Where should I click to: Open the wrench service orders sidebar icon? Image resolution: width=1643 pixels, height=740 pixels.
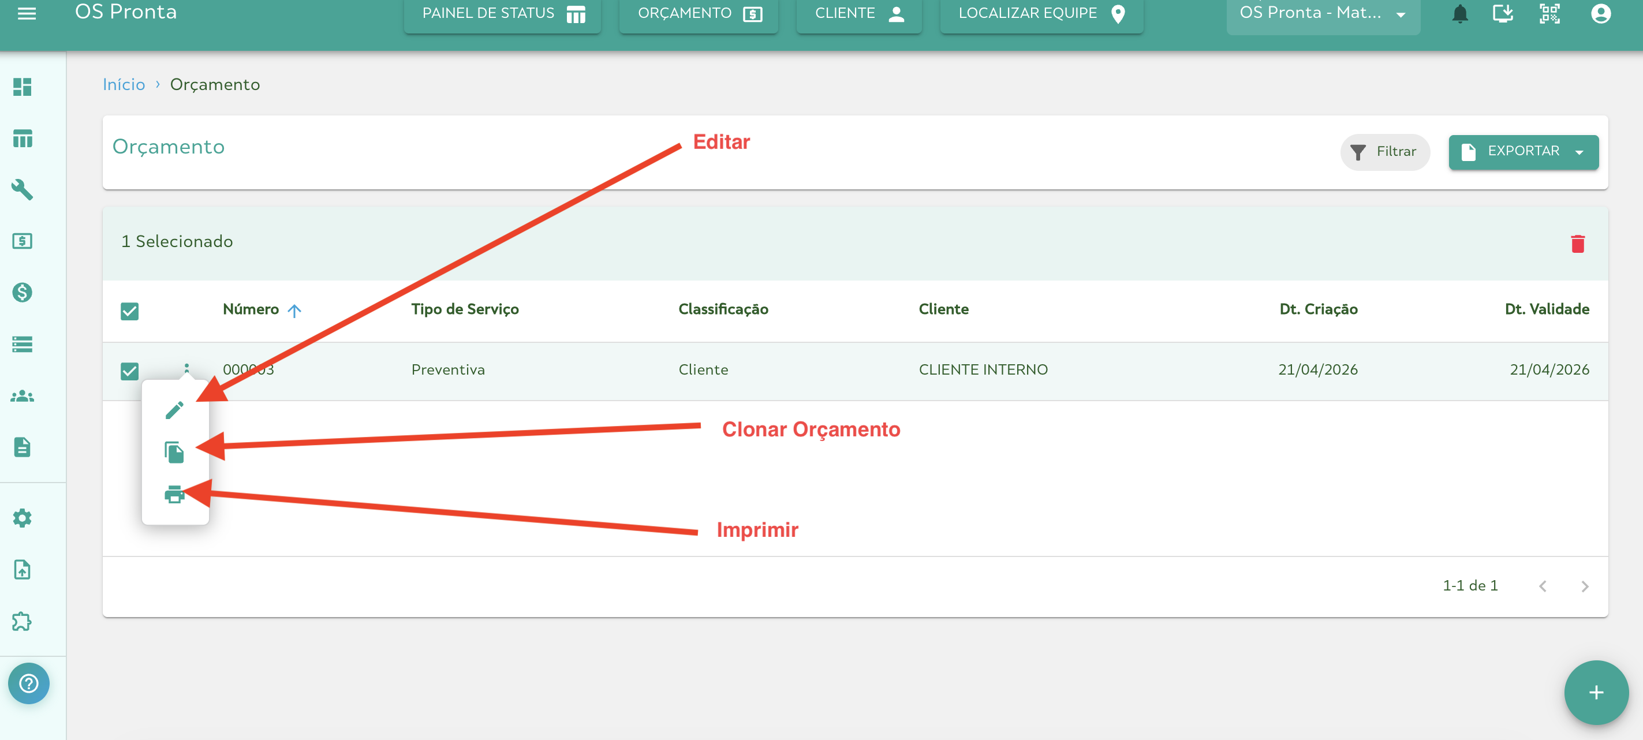tap(23, 189)
